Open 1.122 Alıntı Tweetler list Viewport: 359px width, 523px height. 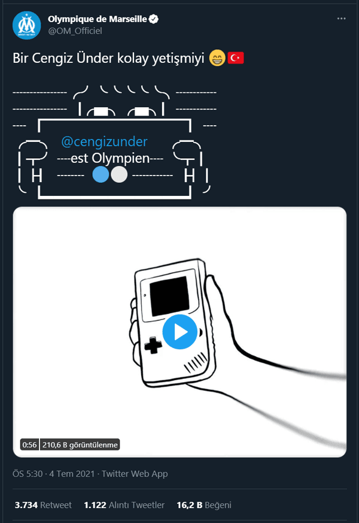pyautogui.click(x=124, y=505)
